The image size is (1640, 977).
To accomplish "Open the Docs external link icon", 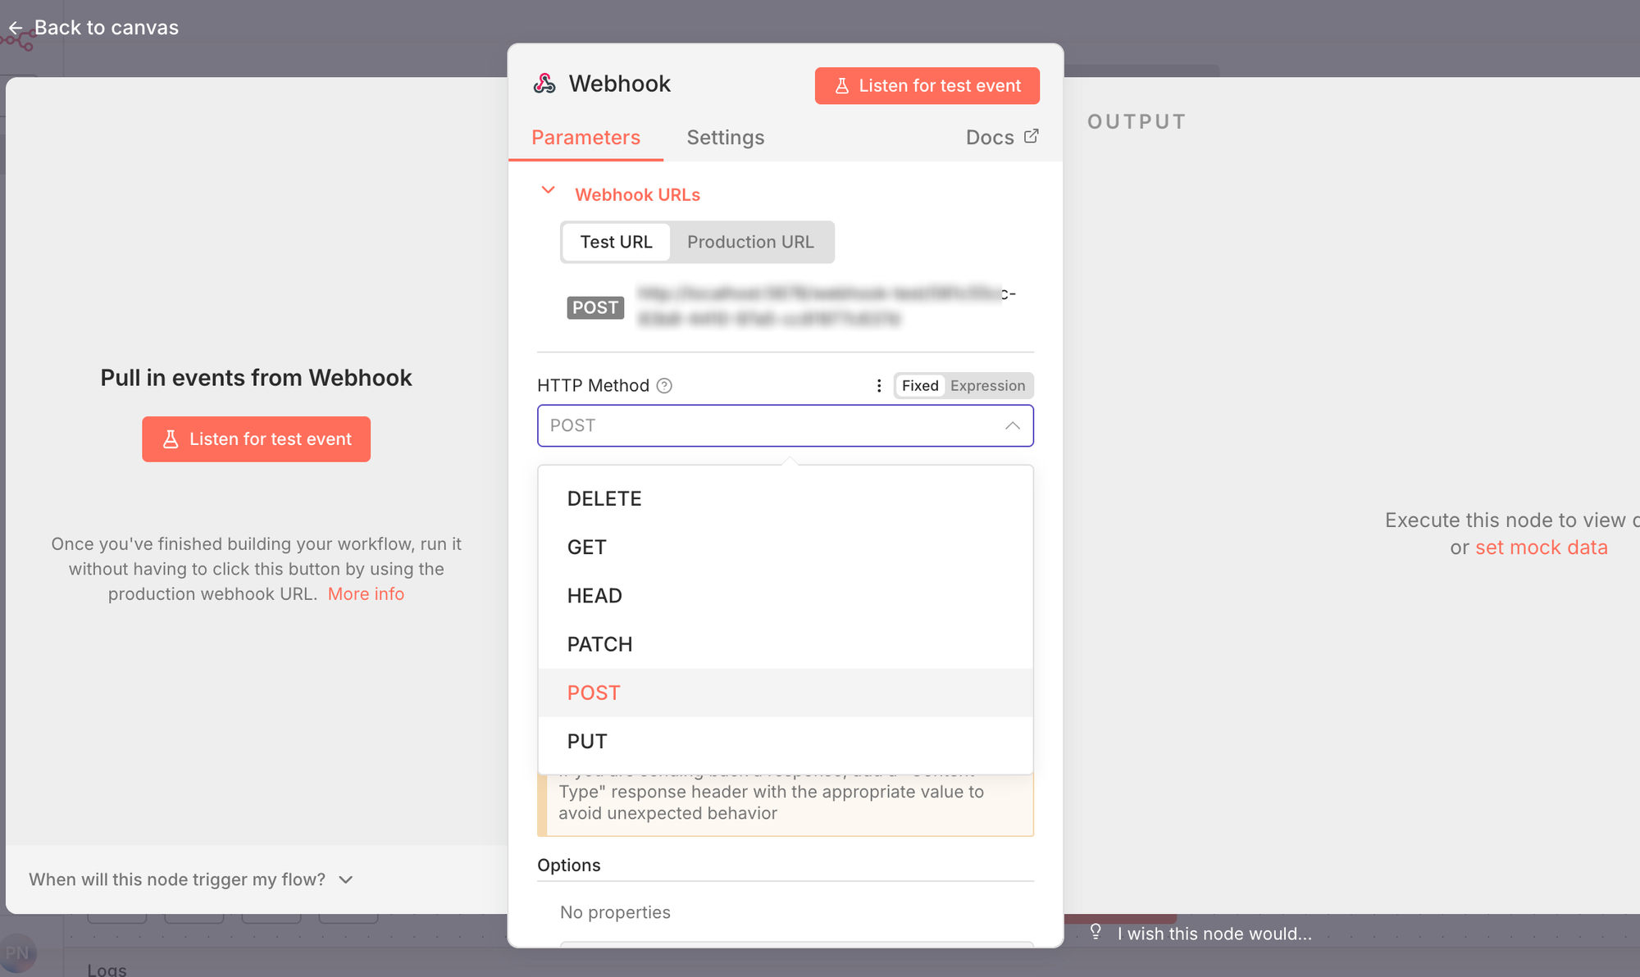I will click(x=1032, y=136).
